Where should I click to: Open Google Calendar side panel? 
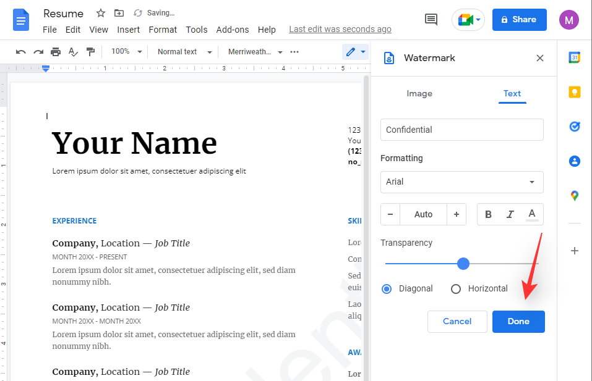pos(575,57)
